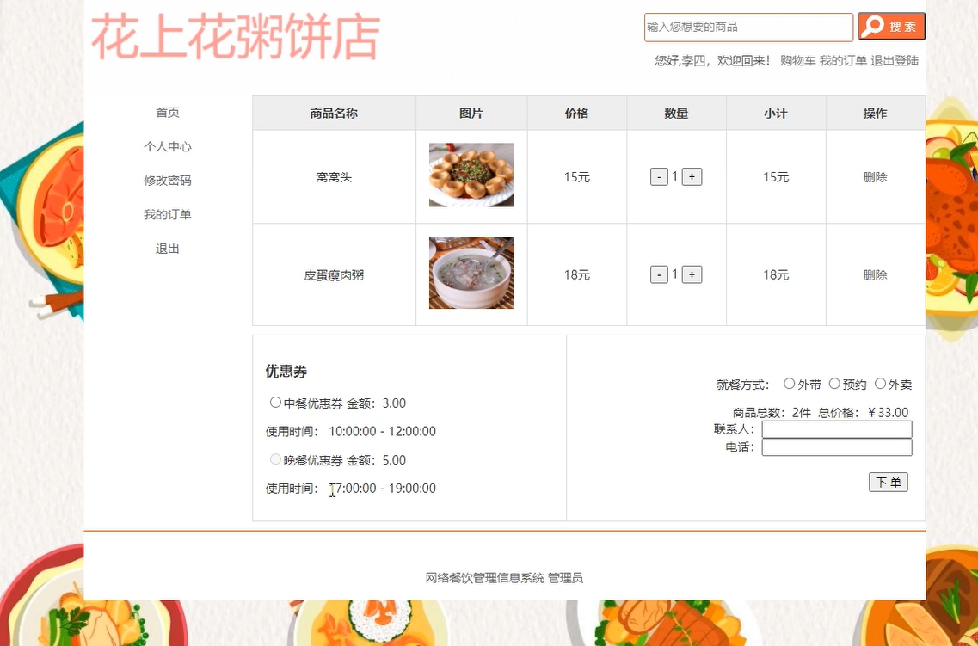The image size is (978, 646).
Task: Click the 价格 column header
Action: tap(577, 114)
